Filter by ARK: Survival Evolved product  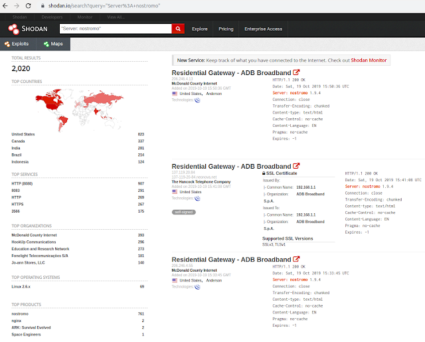coord(31,327)
